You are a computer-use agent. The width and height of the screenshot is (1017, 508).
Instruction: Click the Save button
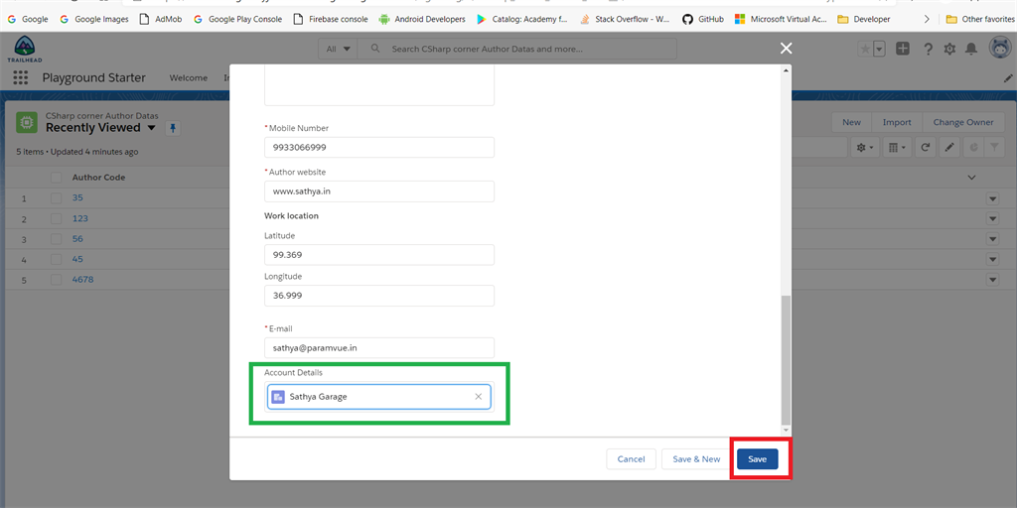[x=758, y=458]
